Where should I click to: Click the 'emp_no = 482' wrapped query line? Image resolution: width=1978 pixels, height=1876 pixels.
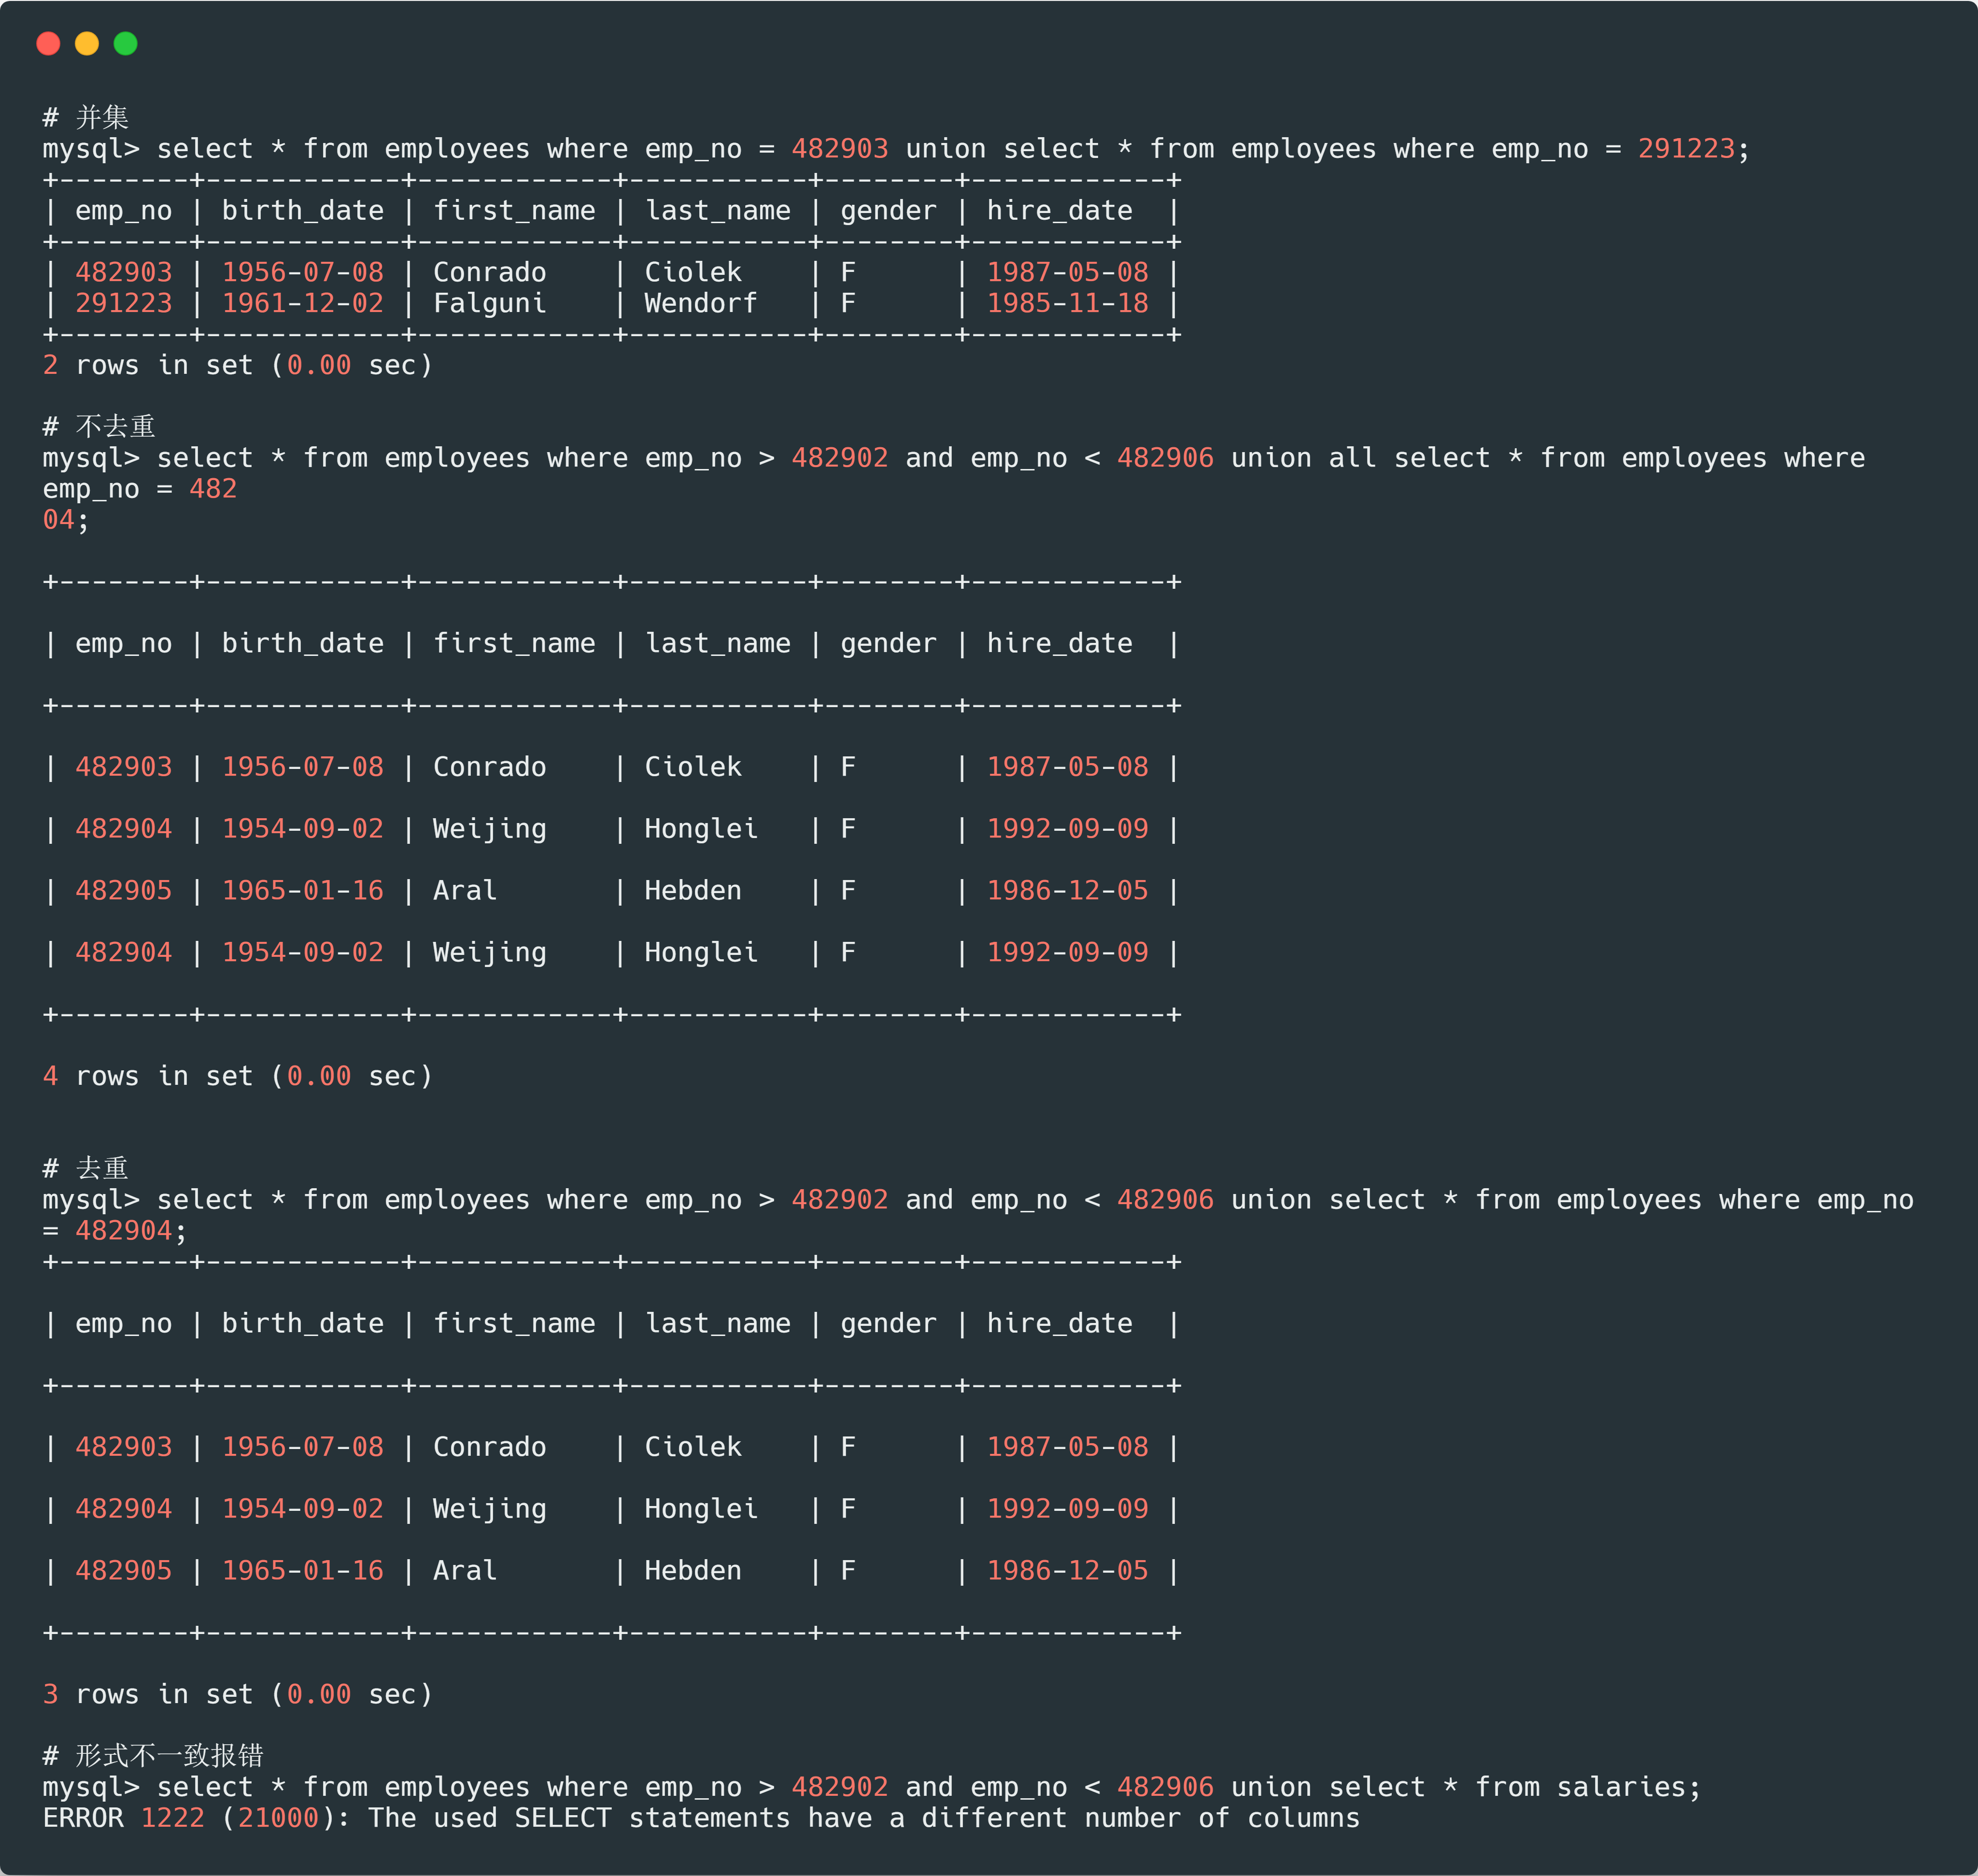tap(140, 489)
